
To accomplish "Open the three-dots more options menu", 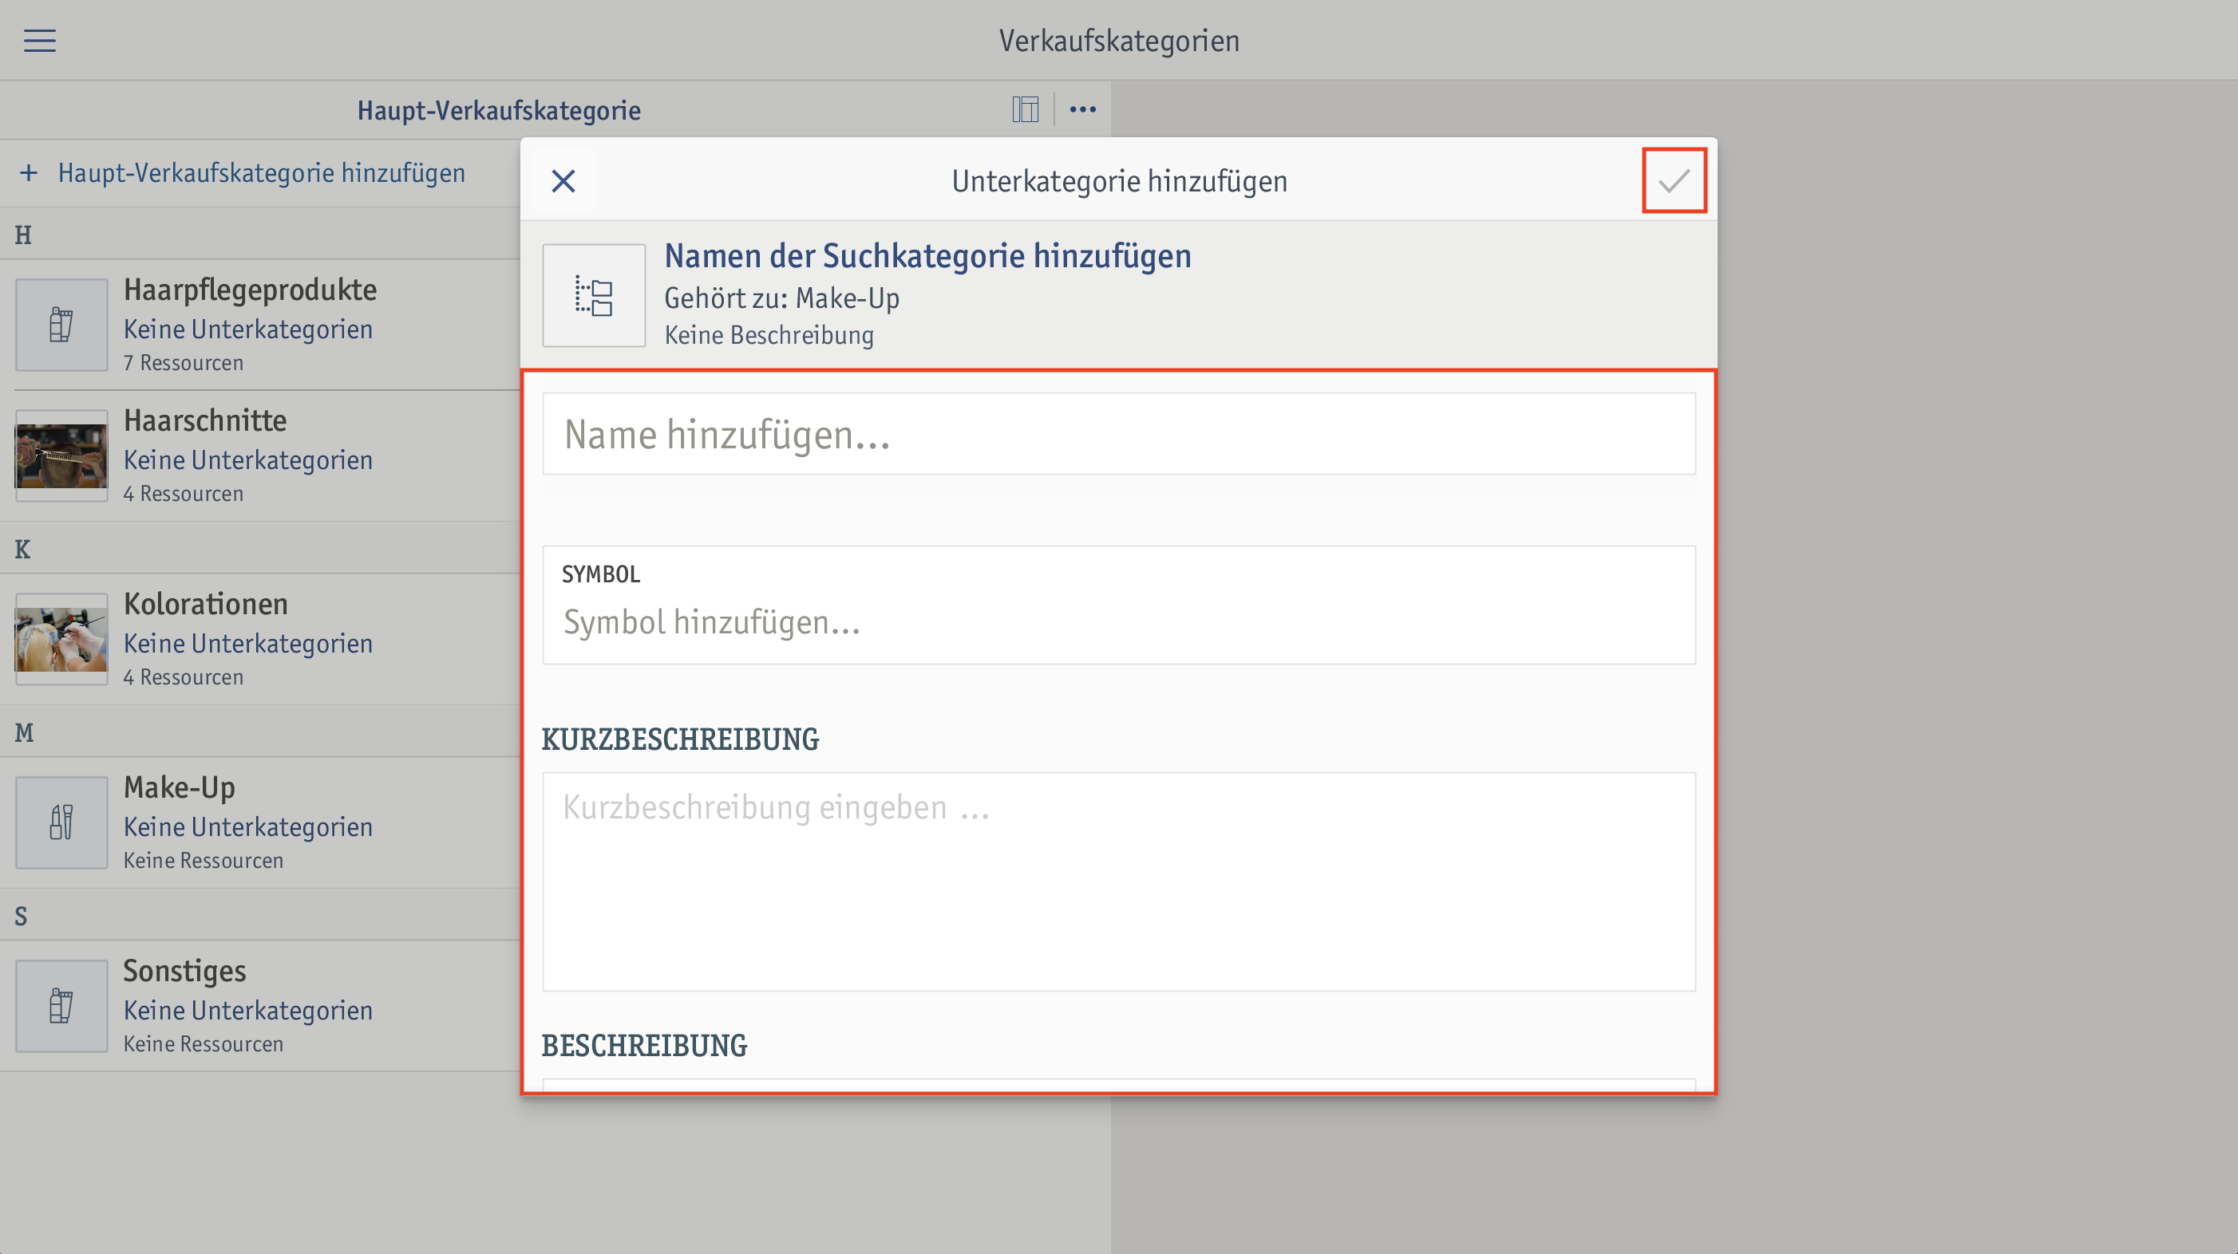I will [x=1082, y=109].
